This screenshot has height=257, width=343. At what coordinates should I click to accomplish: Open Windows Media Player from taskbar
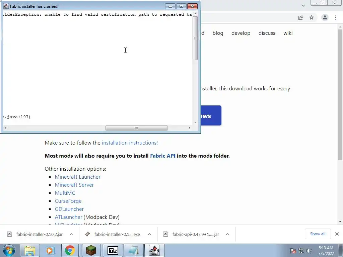click(x=50, y=250)
